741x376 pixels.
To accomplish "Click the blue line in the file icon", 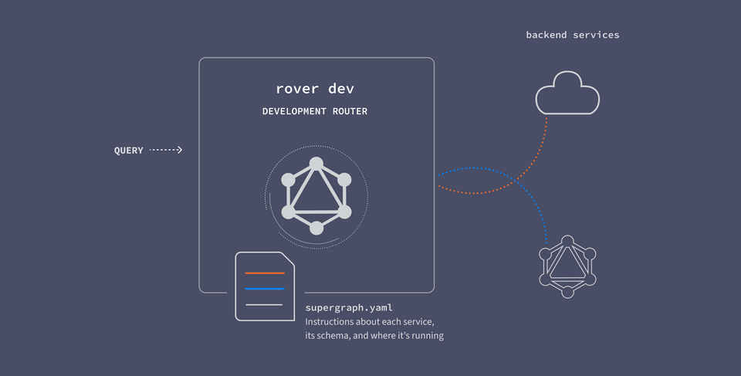I will (x=265, y=289).
